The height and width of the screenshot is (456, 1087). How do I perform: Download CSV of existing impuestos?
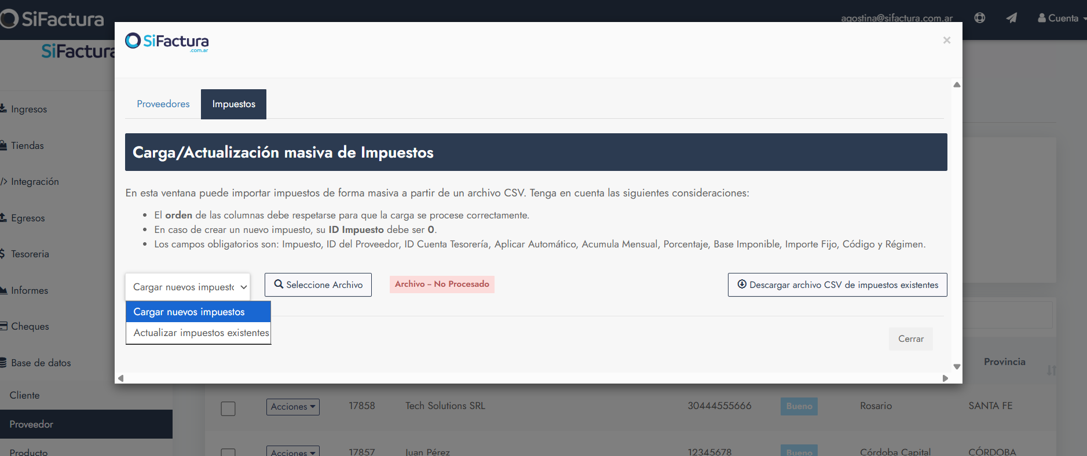(x=837, y=285)
